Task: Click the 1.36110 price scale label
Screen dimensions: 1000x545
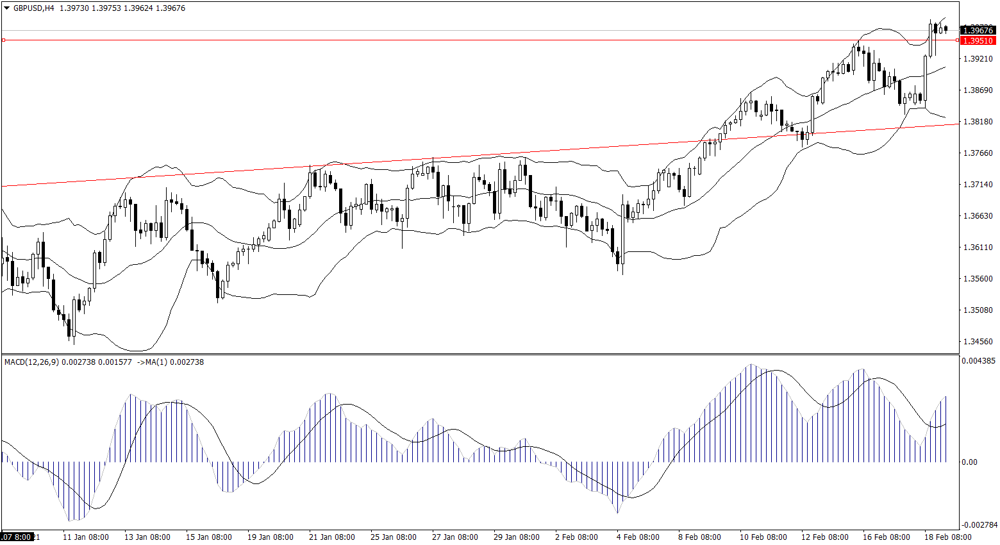Action: 978,247
